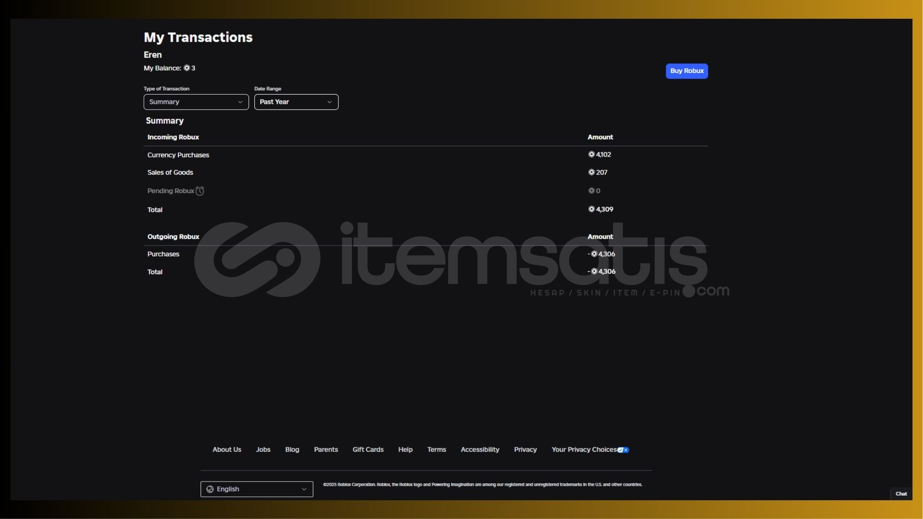Click the Purchases amount -4,306
The height and width of the screenshot is (519, 923).
(601, 254)
